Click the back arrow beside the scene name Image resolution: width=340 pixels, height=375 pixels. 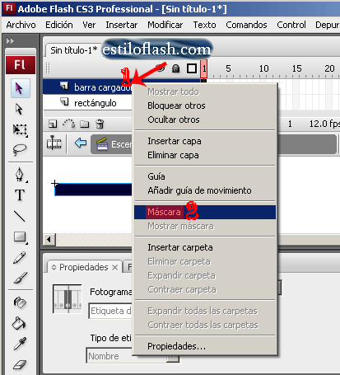(x=81, y=143)
